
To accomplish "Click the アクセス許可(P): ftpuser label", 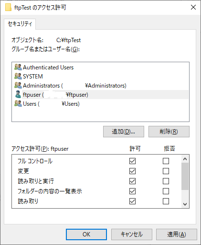I will pyautogui.click(x=40, y=149).
